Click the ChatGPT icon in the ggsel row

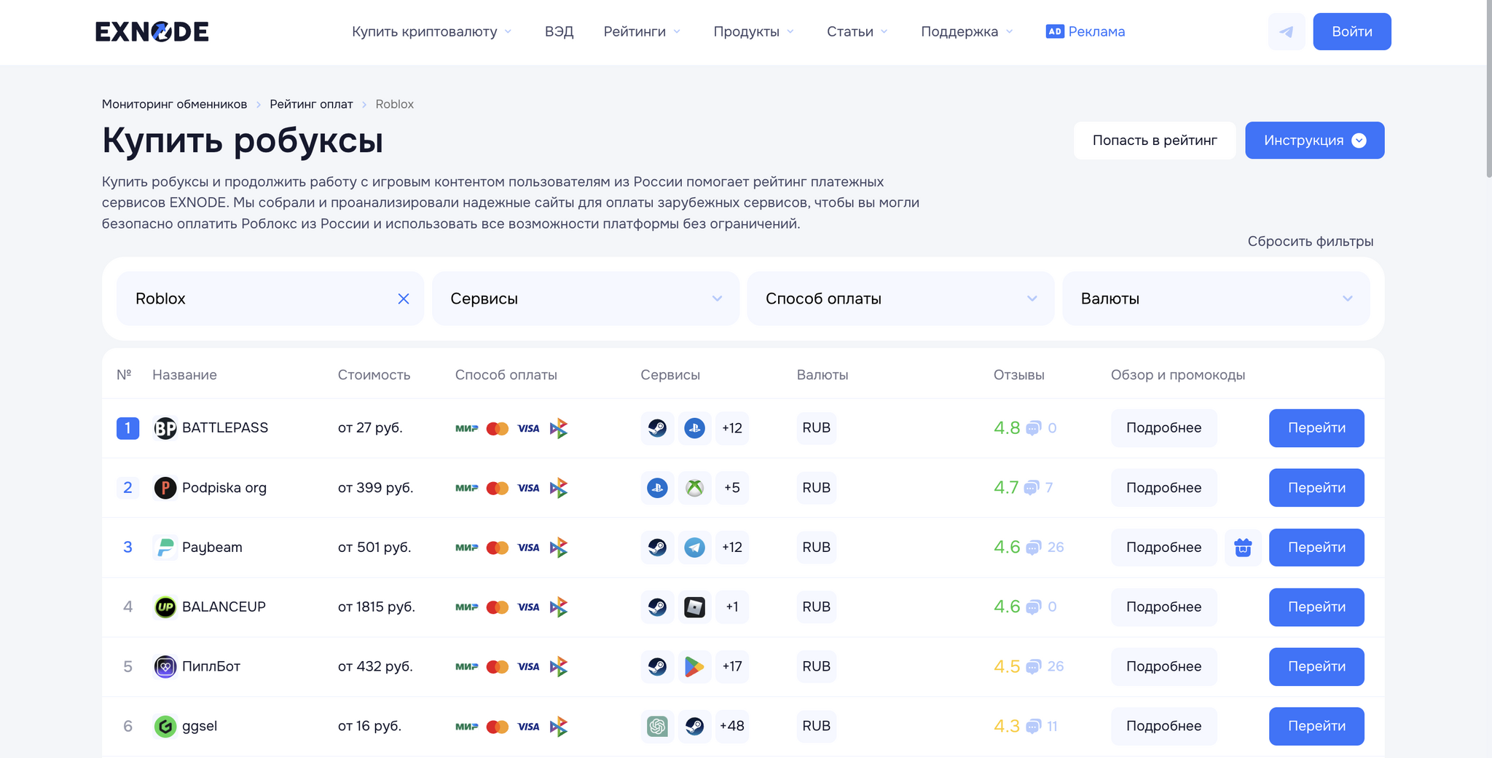click(657, 727)
